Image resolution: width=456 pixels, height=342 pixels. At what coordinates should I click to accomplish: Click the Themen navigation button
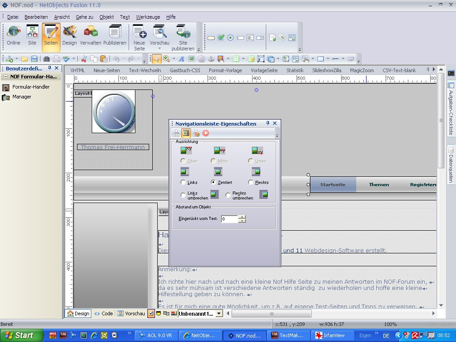(379, 184)
